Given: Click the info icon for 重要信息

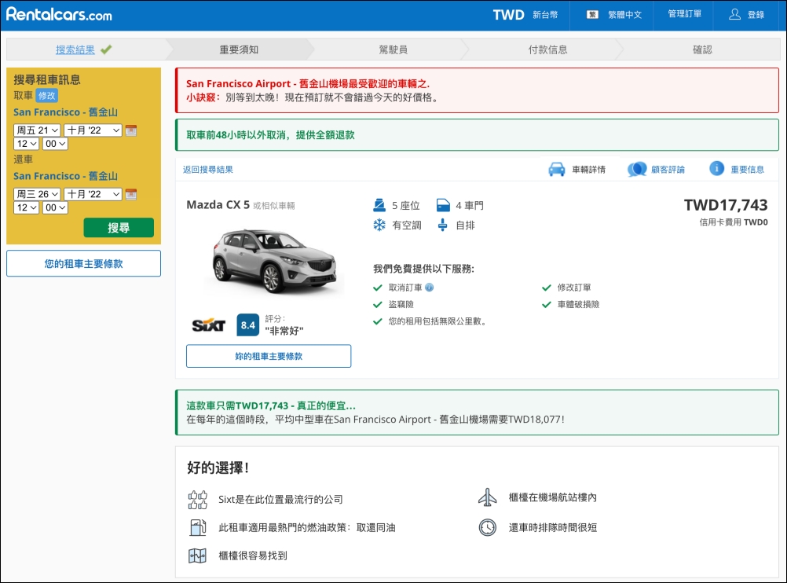Looking at the screenshot, I should (x=716, y=169).
